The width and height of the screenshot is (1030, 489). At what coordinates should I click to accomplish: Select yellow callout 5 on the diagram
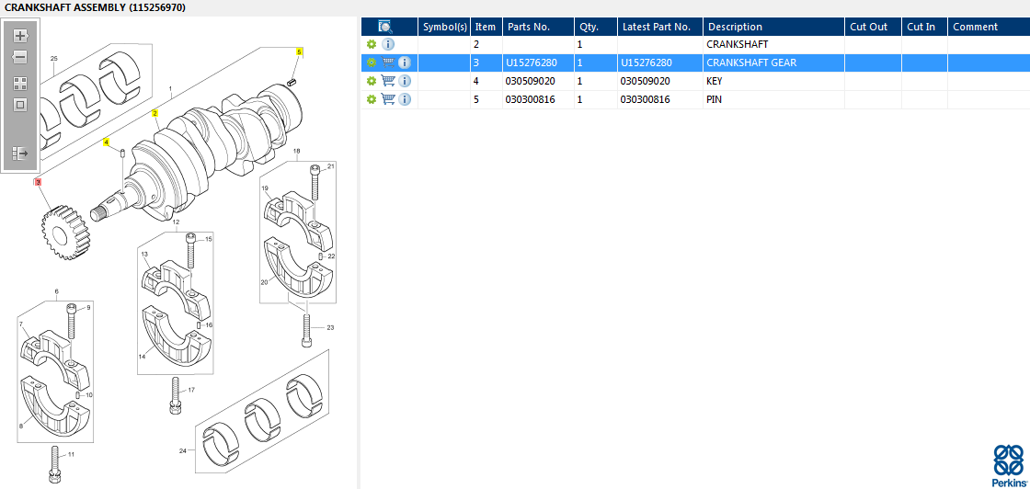(x=299, y=51)
